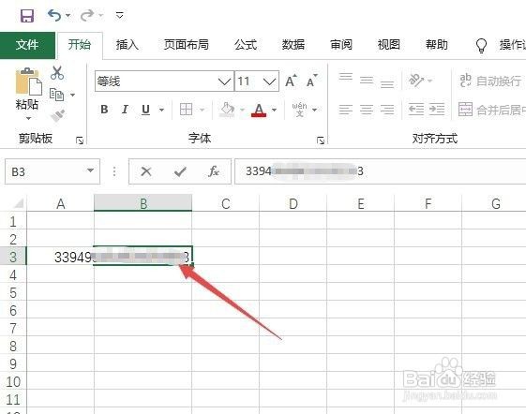Viewport: 526px width, 414px height.
Task: Click the red Font Color A
Action: 259,110
